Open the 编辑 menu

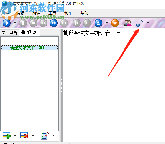(x=20, y=13)
